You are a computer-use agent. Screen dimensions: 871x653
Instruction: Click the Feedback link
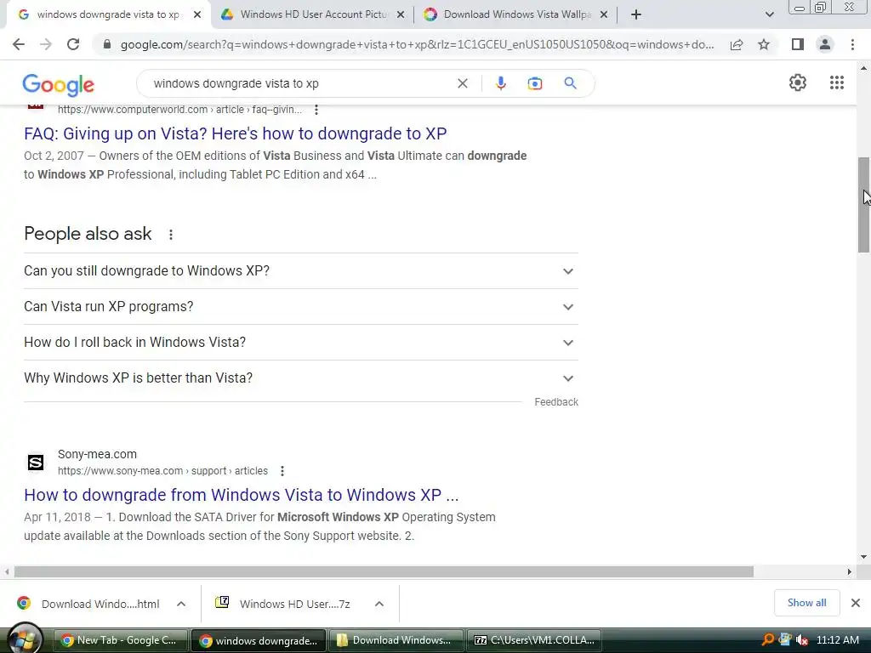[x=556, y=402]
